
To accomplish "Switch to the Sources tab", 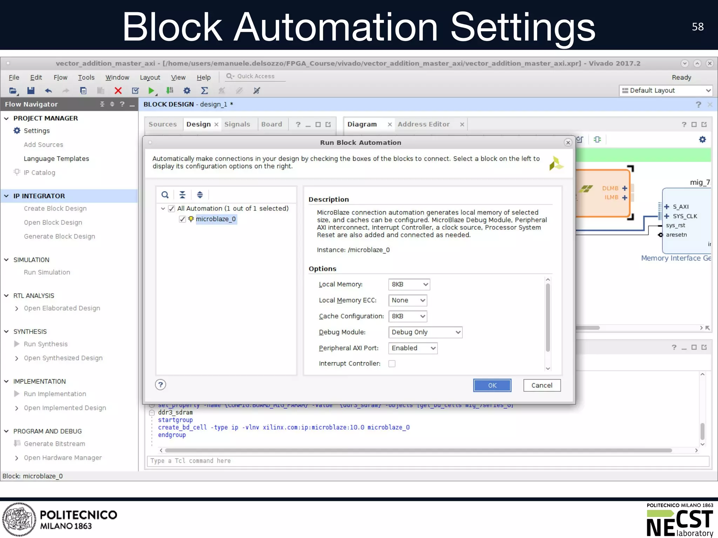I will click(163, 124).
